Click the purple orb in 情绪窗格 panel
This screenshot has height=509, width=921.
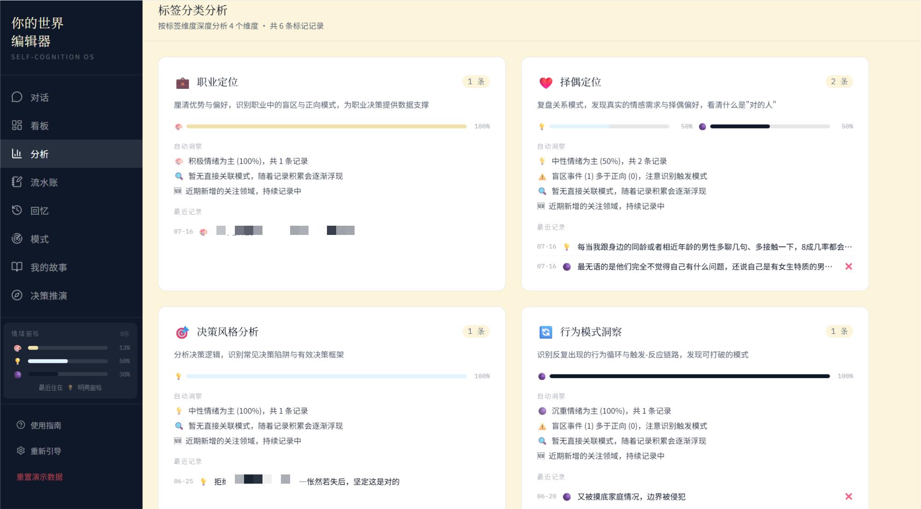click(x=17, y=374)
